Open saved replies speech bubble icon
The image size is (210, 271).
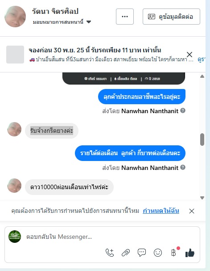coord(142,253)
